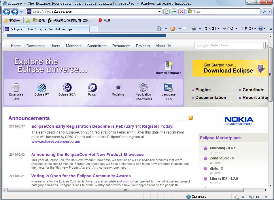Expand the dropdown next to Home icon
The height and width of the screenshot is (200, 274).
point(166,28)
